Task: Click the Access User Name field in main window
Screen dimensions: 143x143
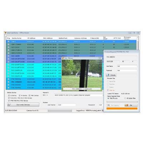Action: pyautogui.click(x=67, y=105)
